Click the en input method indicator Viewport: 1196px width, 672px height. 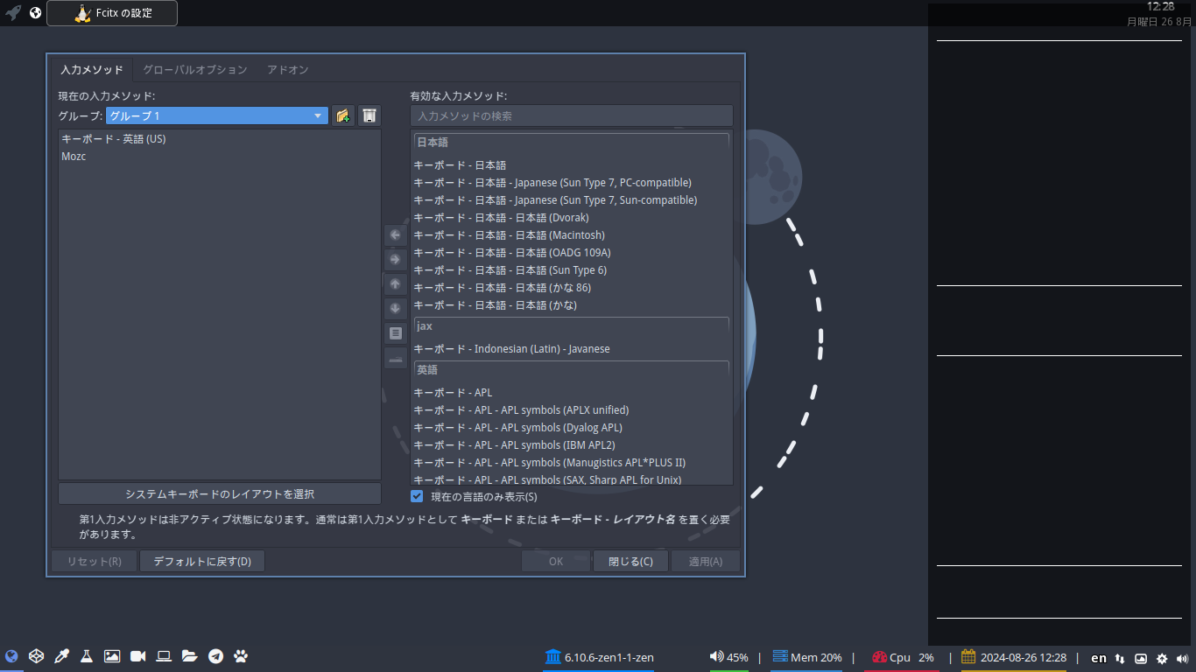pos(1098,658)
